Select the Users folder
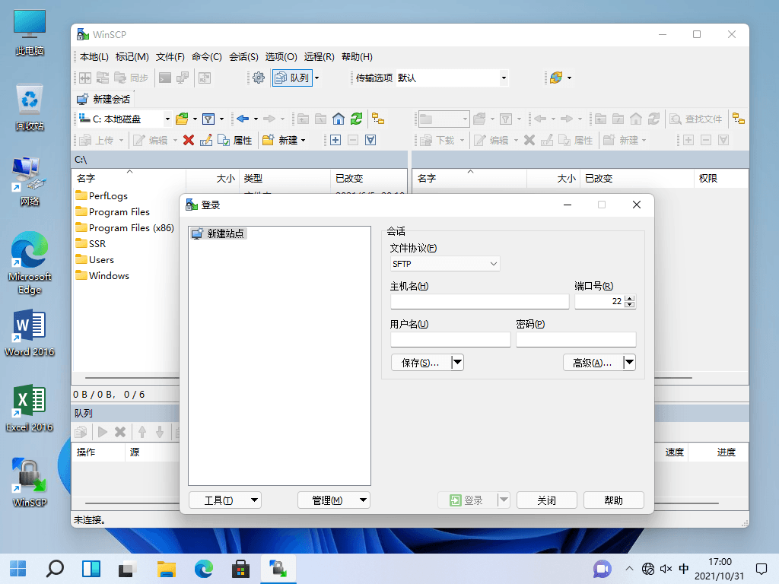Screen dimensions: 779x584 click(95, 260)
